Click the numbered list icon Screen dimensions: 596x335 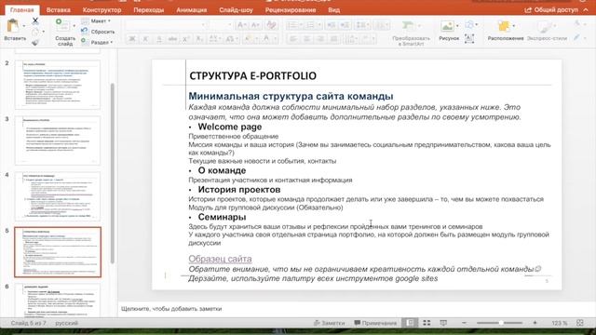(x=310, y=25)
